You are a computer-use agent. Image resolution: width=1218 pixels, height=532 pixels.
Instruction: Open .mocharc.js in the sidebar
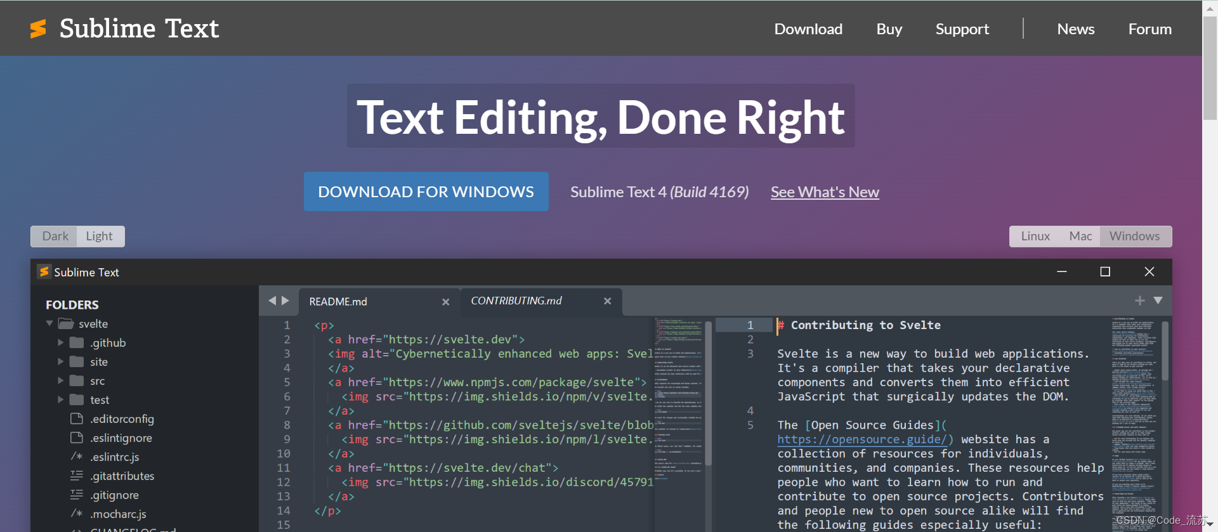click(118, 514)
